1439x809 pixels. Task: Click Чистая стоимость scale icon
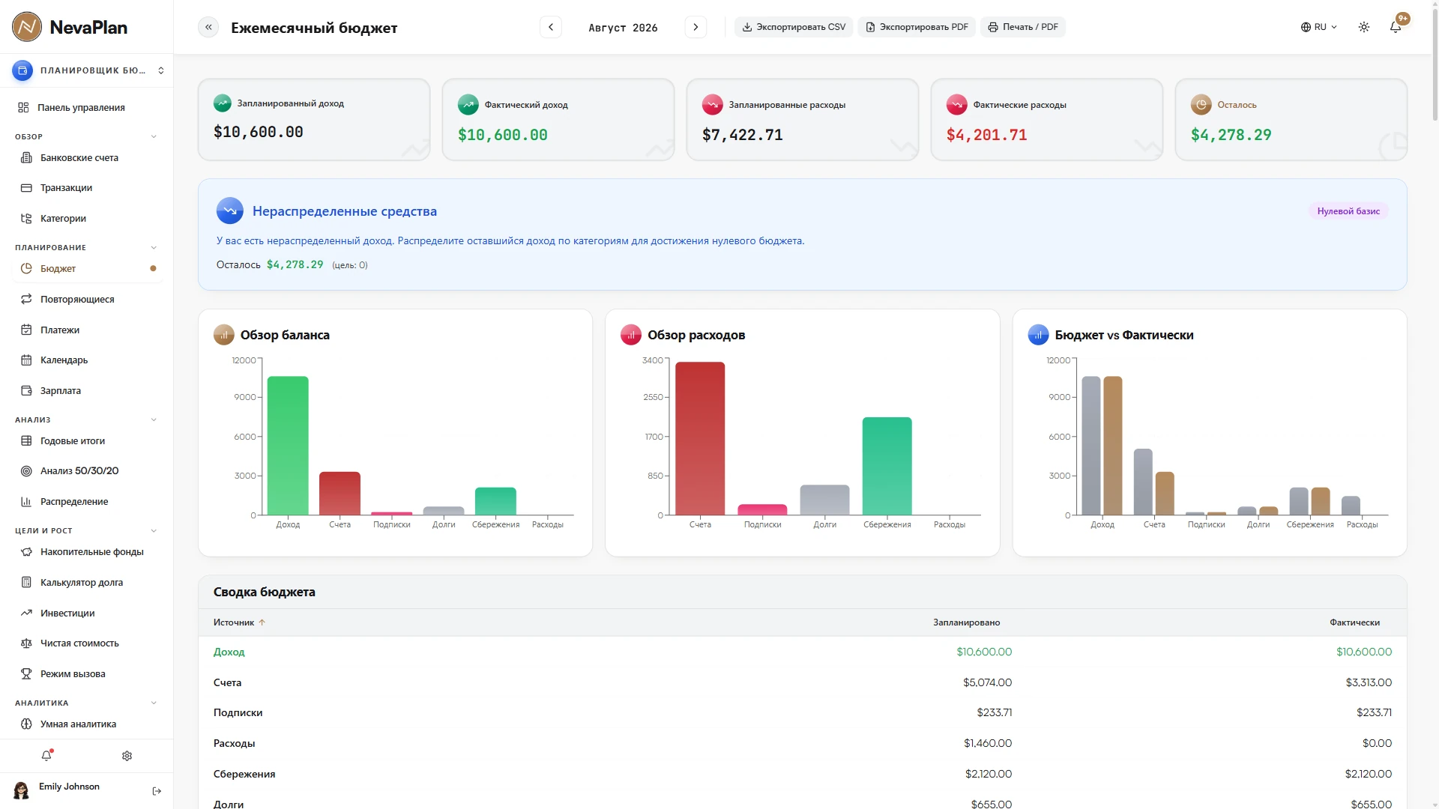(26, 643)
